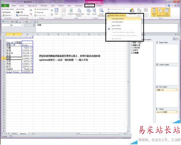Image resolution: width=181 pixels, height=145 pixels.
Task: Select the Grand Total cell in row 14
Action: coord(14,72)
